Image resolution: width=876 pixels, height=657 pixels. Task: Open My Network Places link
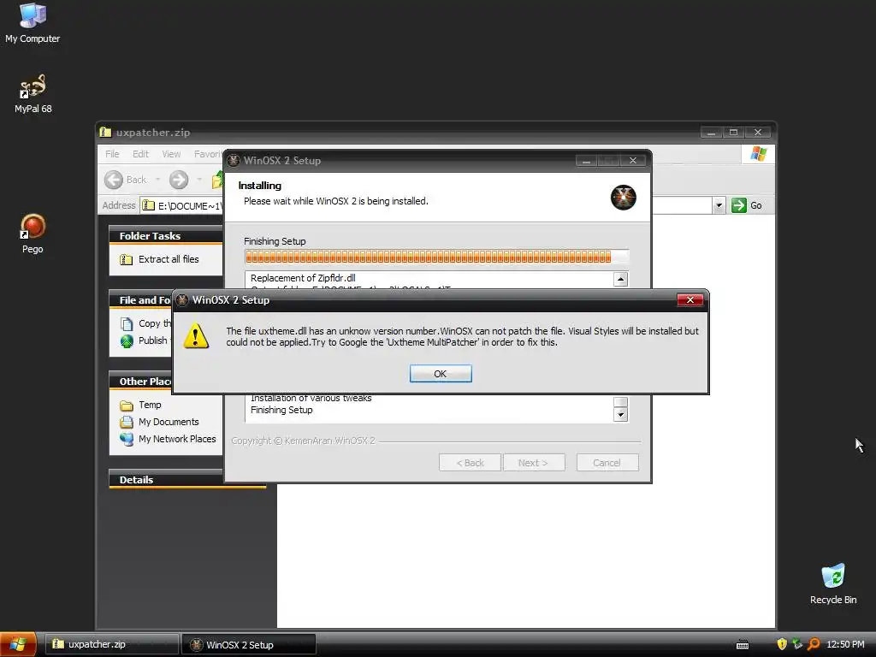coord(177,439)
